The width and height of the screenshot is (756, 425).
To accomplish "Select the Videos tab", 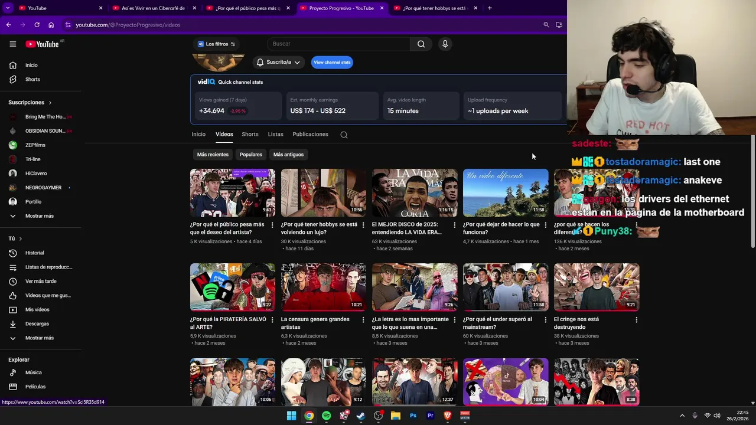I will click(224, 134).
